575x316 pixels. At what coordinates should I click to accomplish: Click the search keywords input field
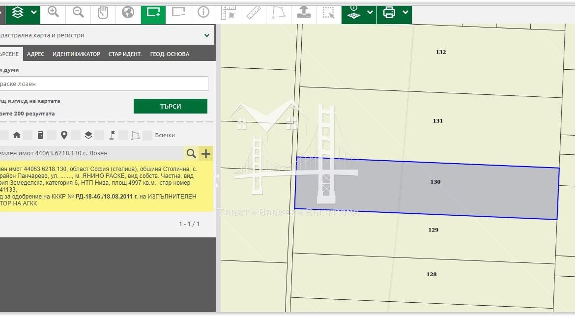click(x=103, y=84)
